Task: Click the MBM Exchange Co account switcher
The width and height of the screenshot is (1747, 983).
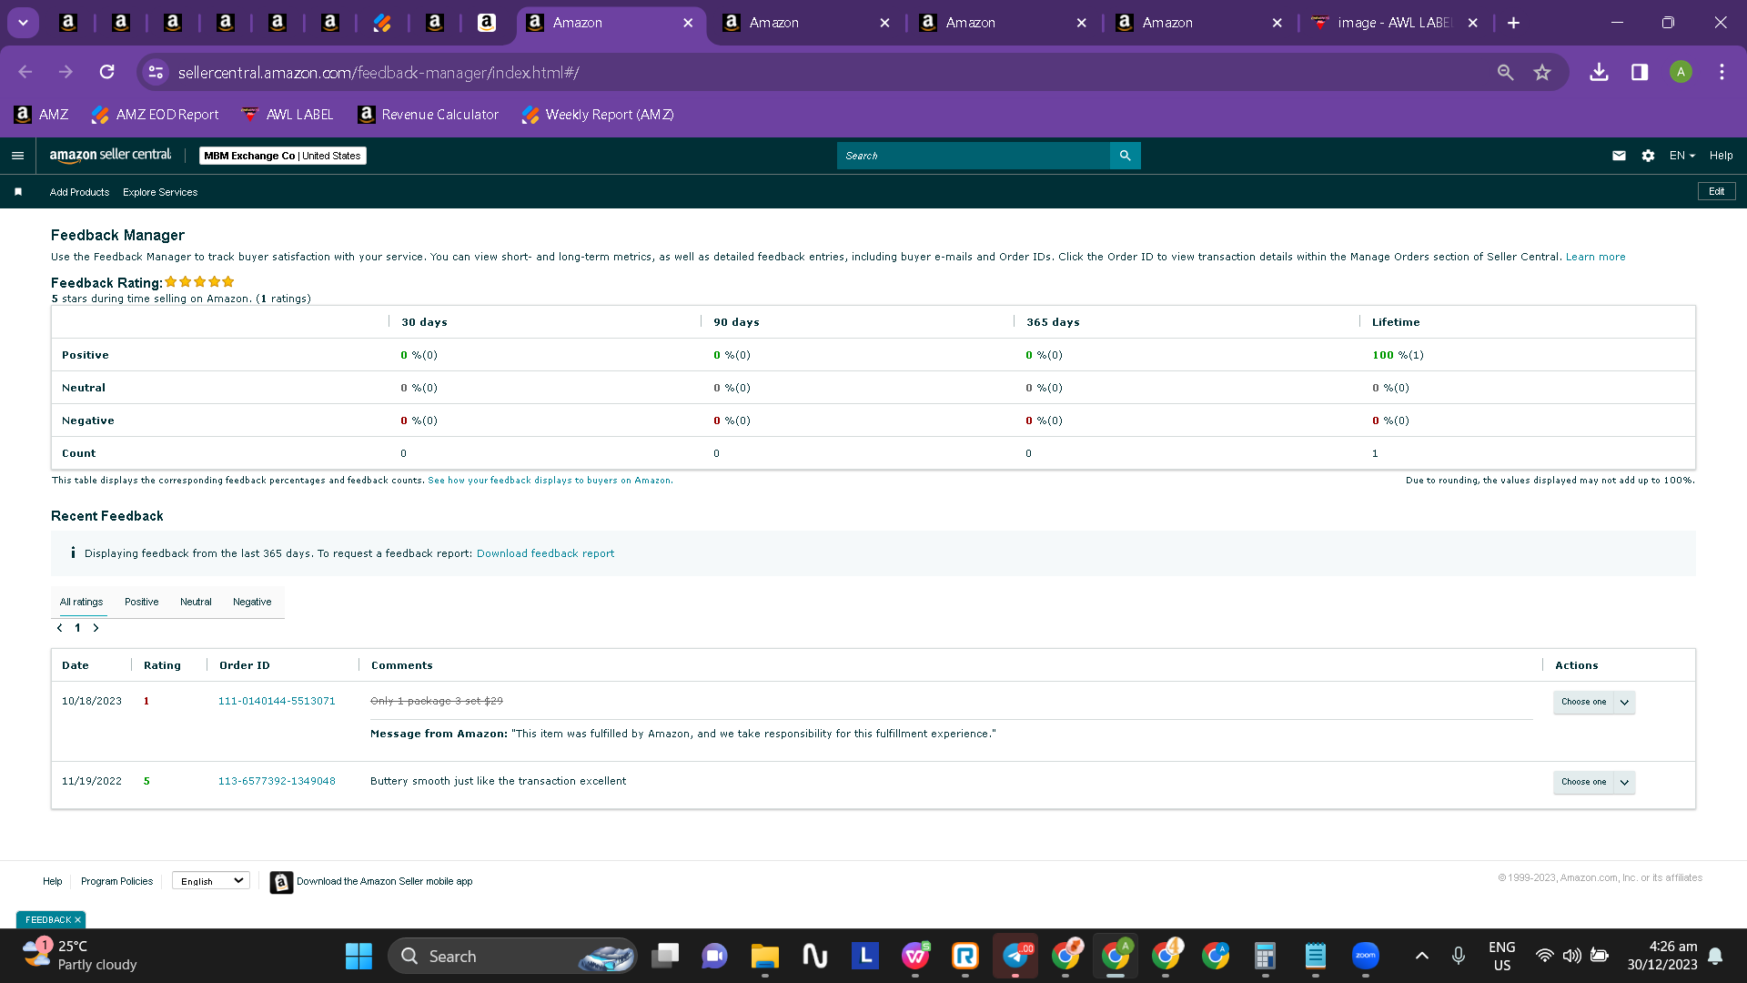Action: [283, 156]
